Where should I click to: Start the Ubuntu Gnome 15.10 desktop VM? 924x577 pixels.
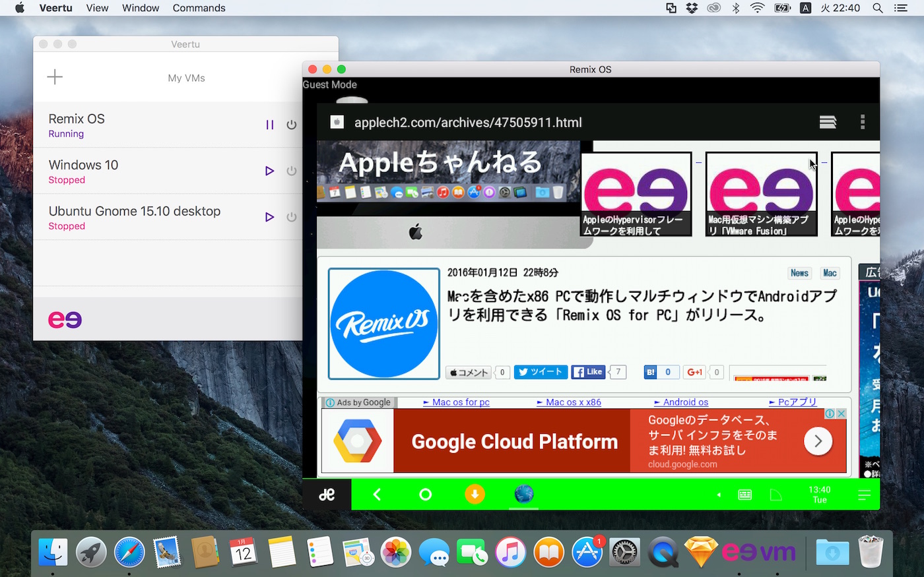click(269, 217)
